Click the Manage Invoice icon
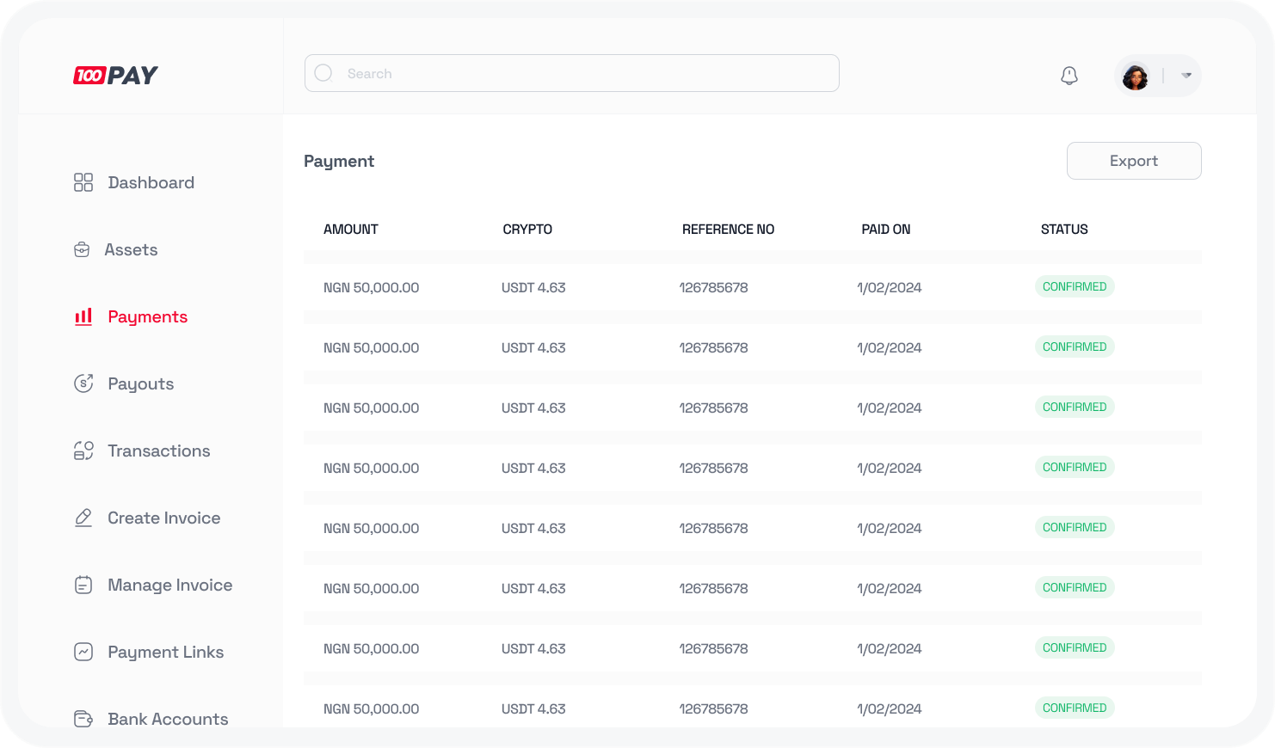The width and height of the screenshot is (1275, 748). [83, 585]
